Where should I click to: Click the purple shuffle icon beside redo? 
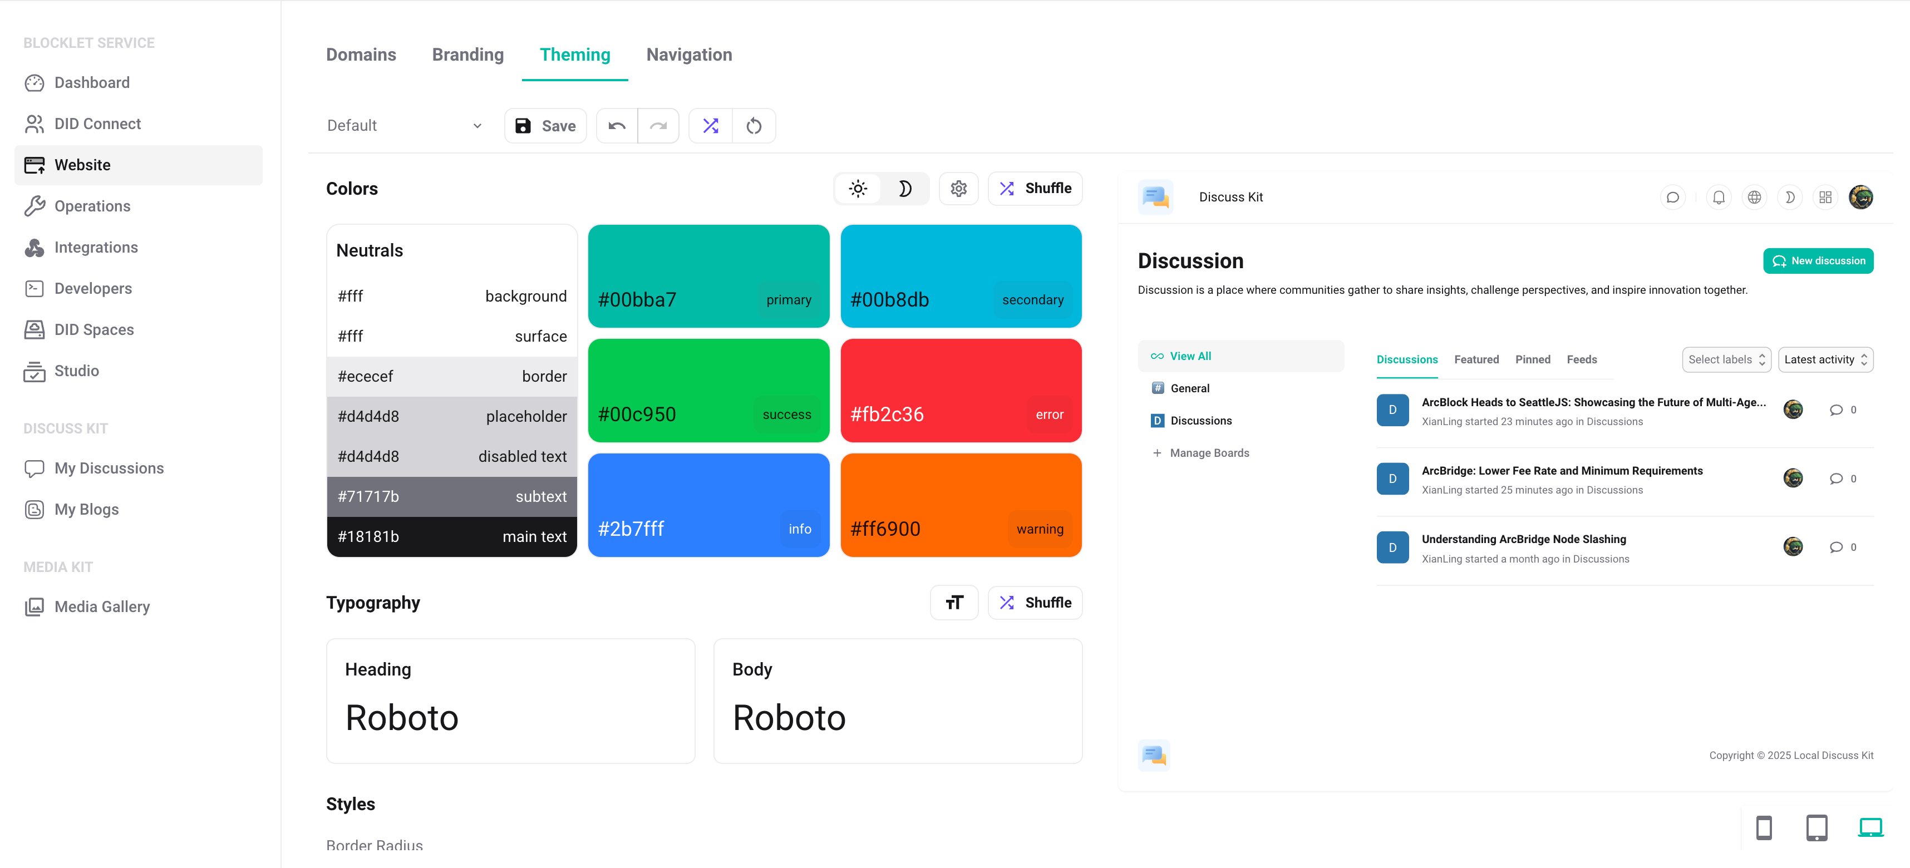point(710,126)
